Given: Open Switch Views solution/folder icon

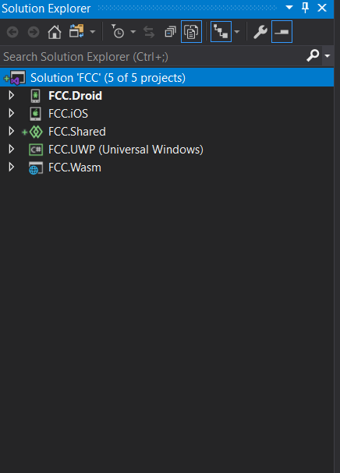Looking at the screenshot, I should [x=76, y=31].
